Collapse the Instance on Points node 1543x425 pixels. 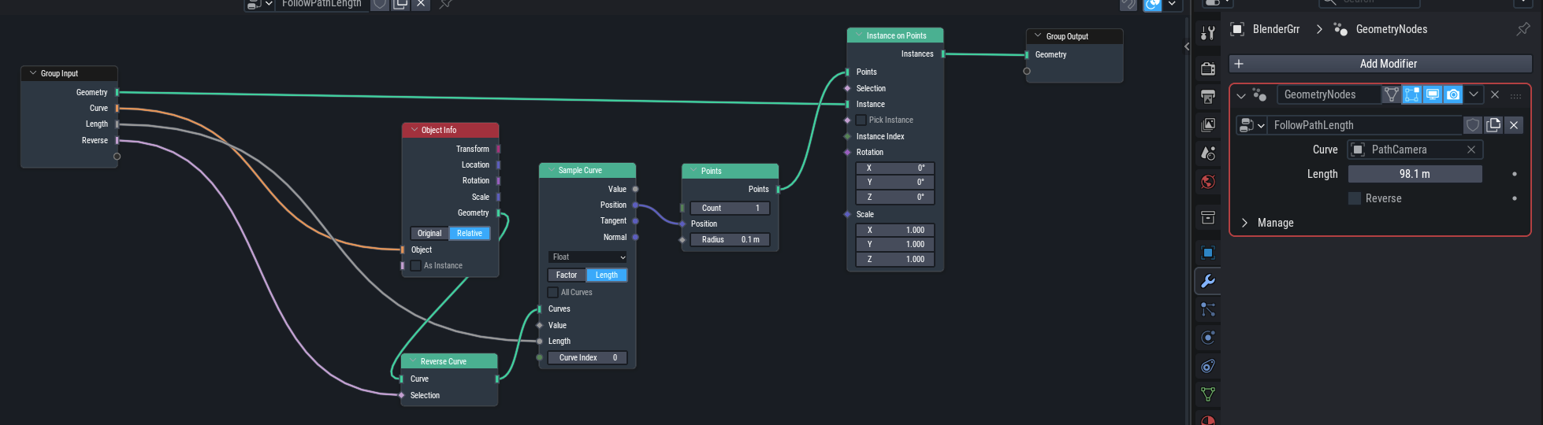(858, 35)
